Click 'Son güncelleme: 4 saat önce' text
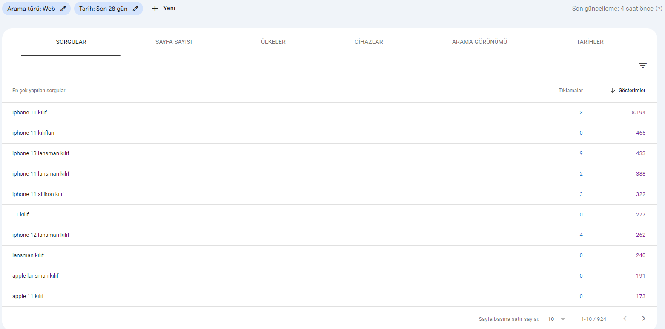This screenshot has width=665, height=329. 613,9
